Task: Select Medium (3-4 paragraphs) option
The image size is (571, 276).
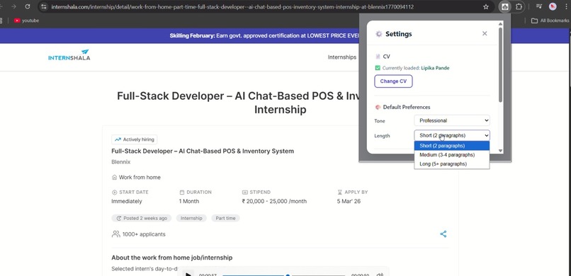Action: pos(452,155)
